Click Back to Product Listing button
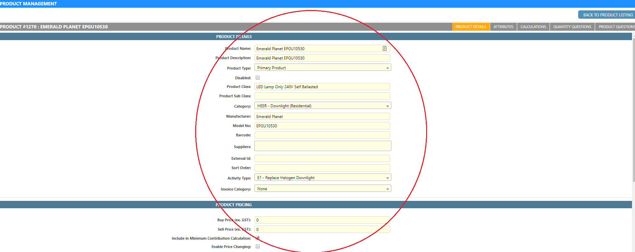Viewport: 635px width, 252px height. 608,15
